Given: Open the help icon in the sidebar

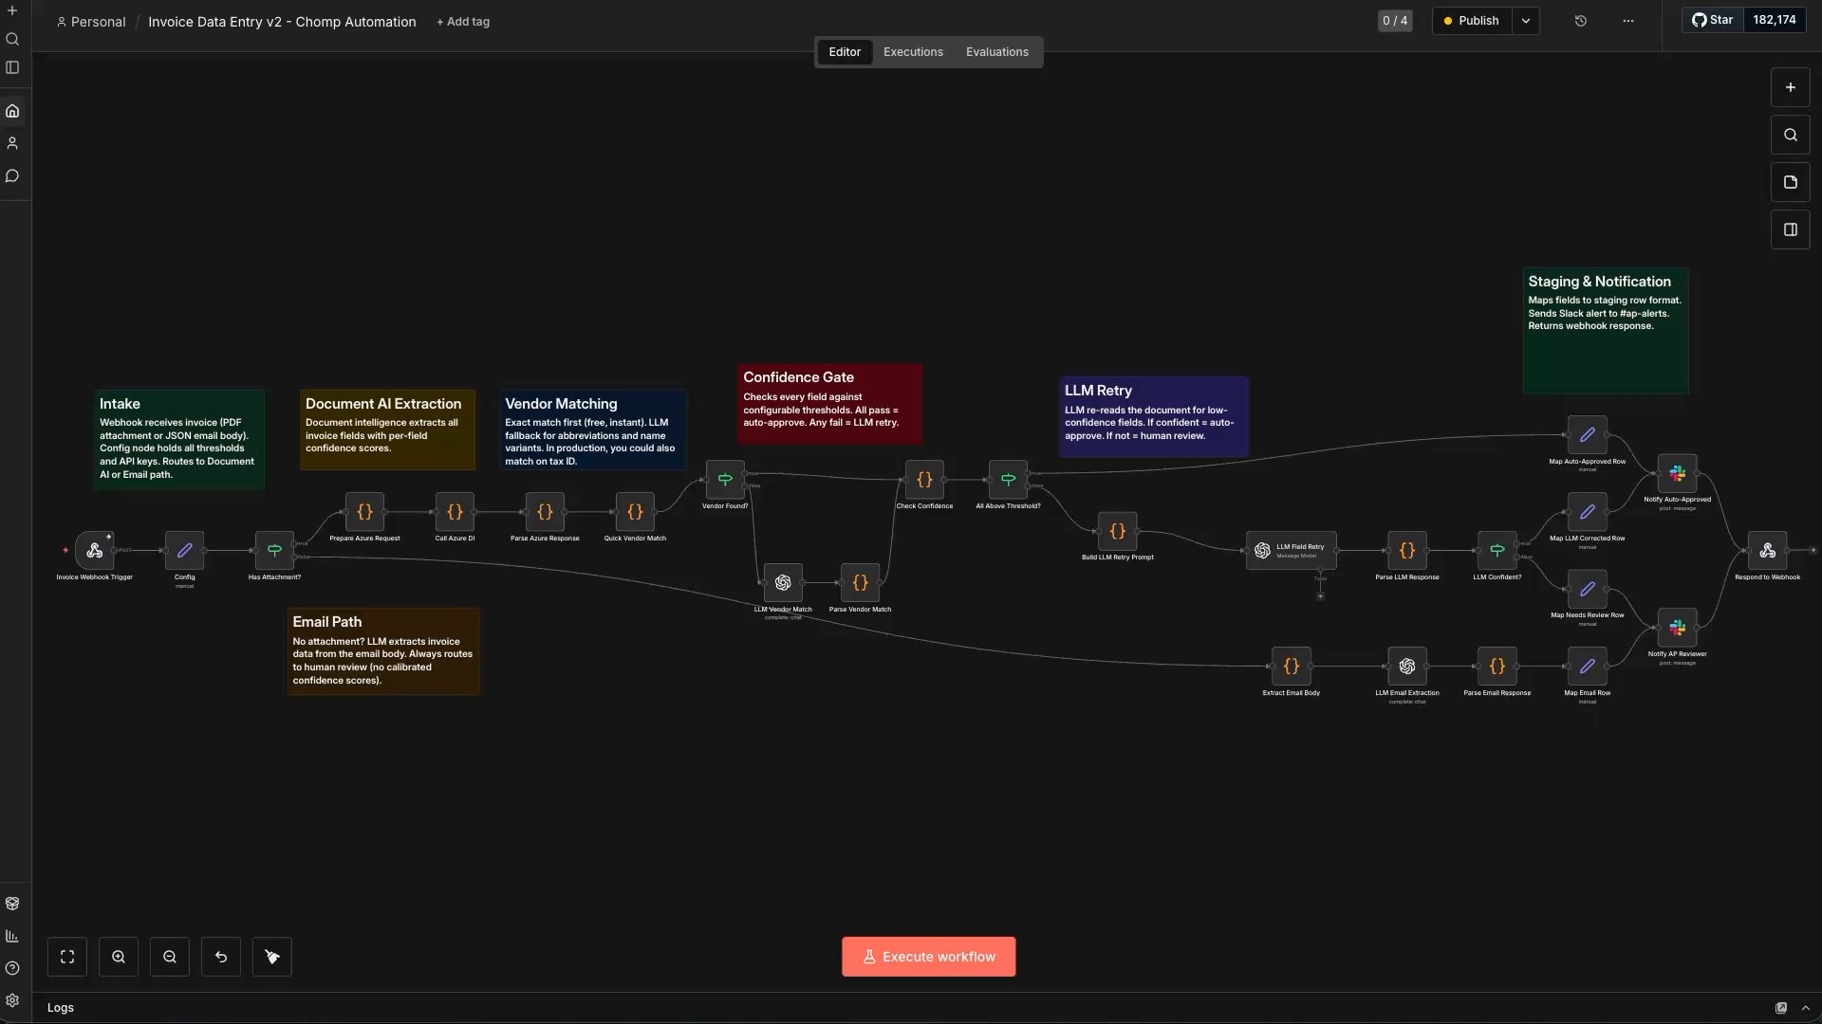Looking at the screenshot, I should (12, 968).
